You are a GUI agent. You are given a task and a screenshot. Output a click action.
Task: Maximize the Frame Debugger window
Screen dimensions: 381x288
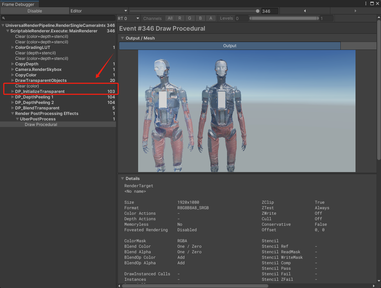(x=372, y=3)
